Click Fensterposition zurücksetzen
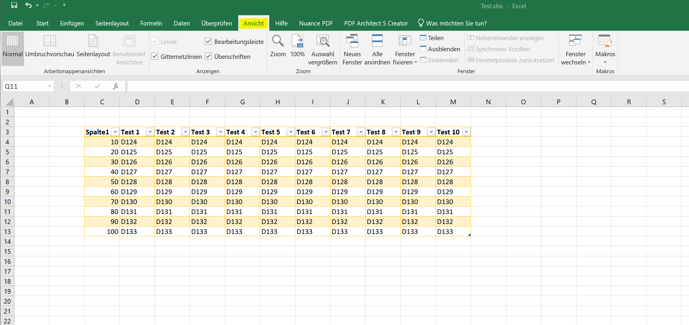 [511, 60]
